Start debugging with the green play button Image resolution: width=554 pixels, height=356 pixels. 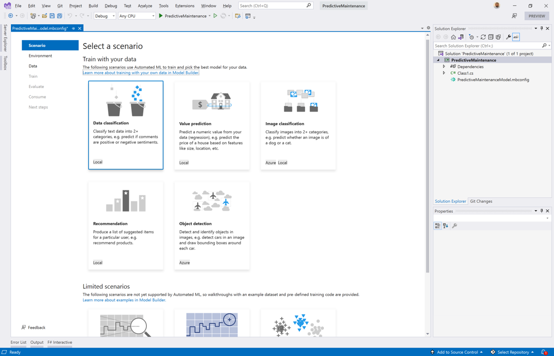pyautogui.click(x=161, y=16)
